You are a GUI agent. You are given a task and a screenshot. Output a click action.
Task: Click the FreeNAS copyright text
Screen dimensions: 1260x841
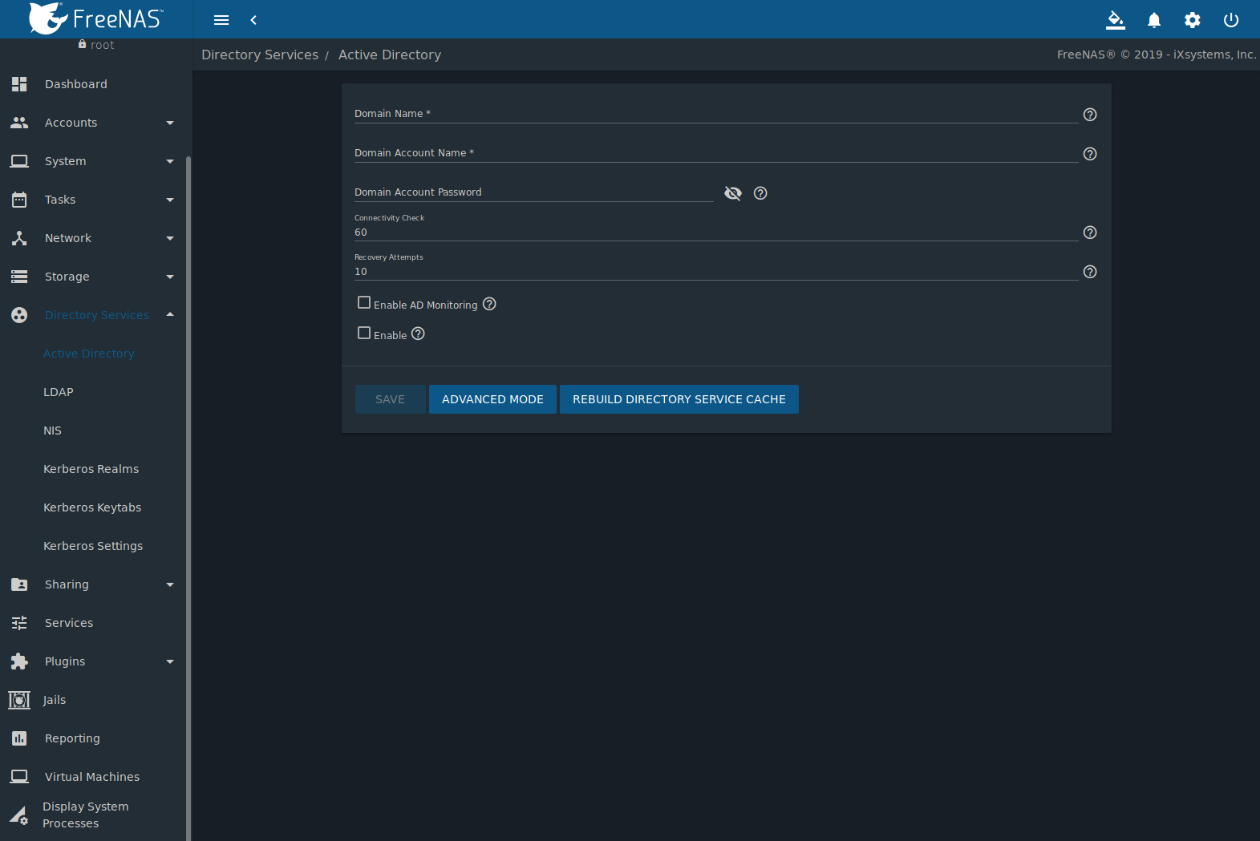coord(1157,55)
